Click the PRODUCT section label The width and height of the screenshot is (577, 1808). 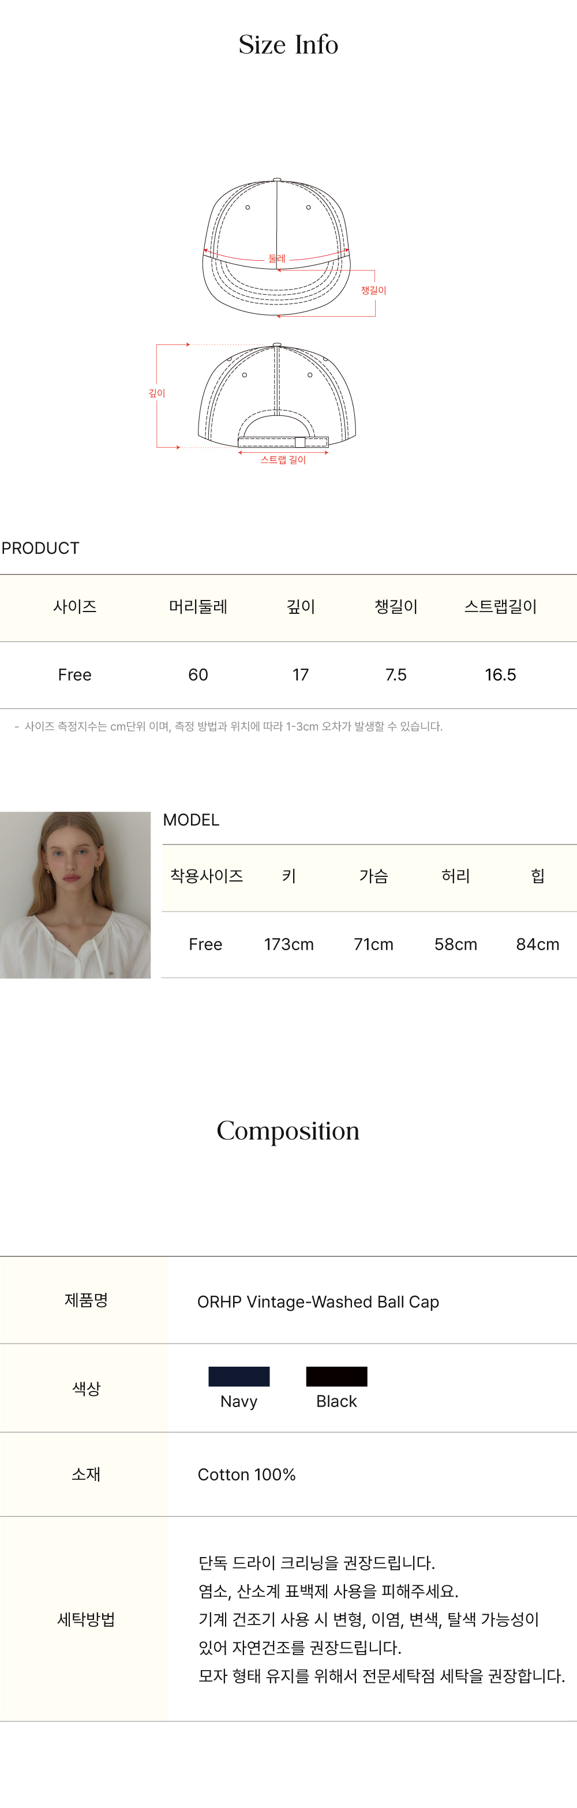[41, 548]
